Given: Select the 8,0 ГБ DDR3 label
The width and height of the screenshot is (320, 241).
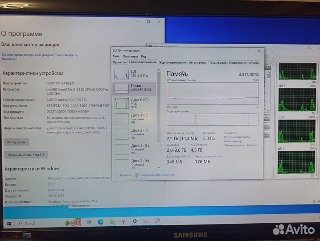Looking at the screenshot, I should click(x=249, y=75).
